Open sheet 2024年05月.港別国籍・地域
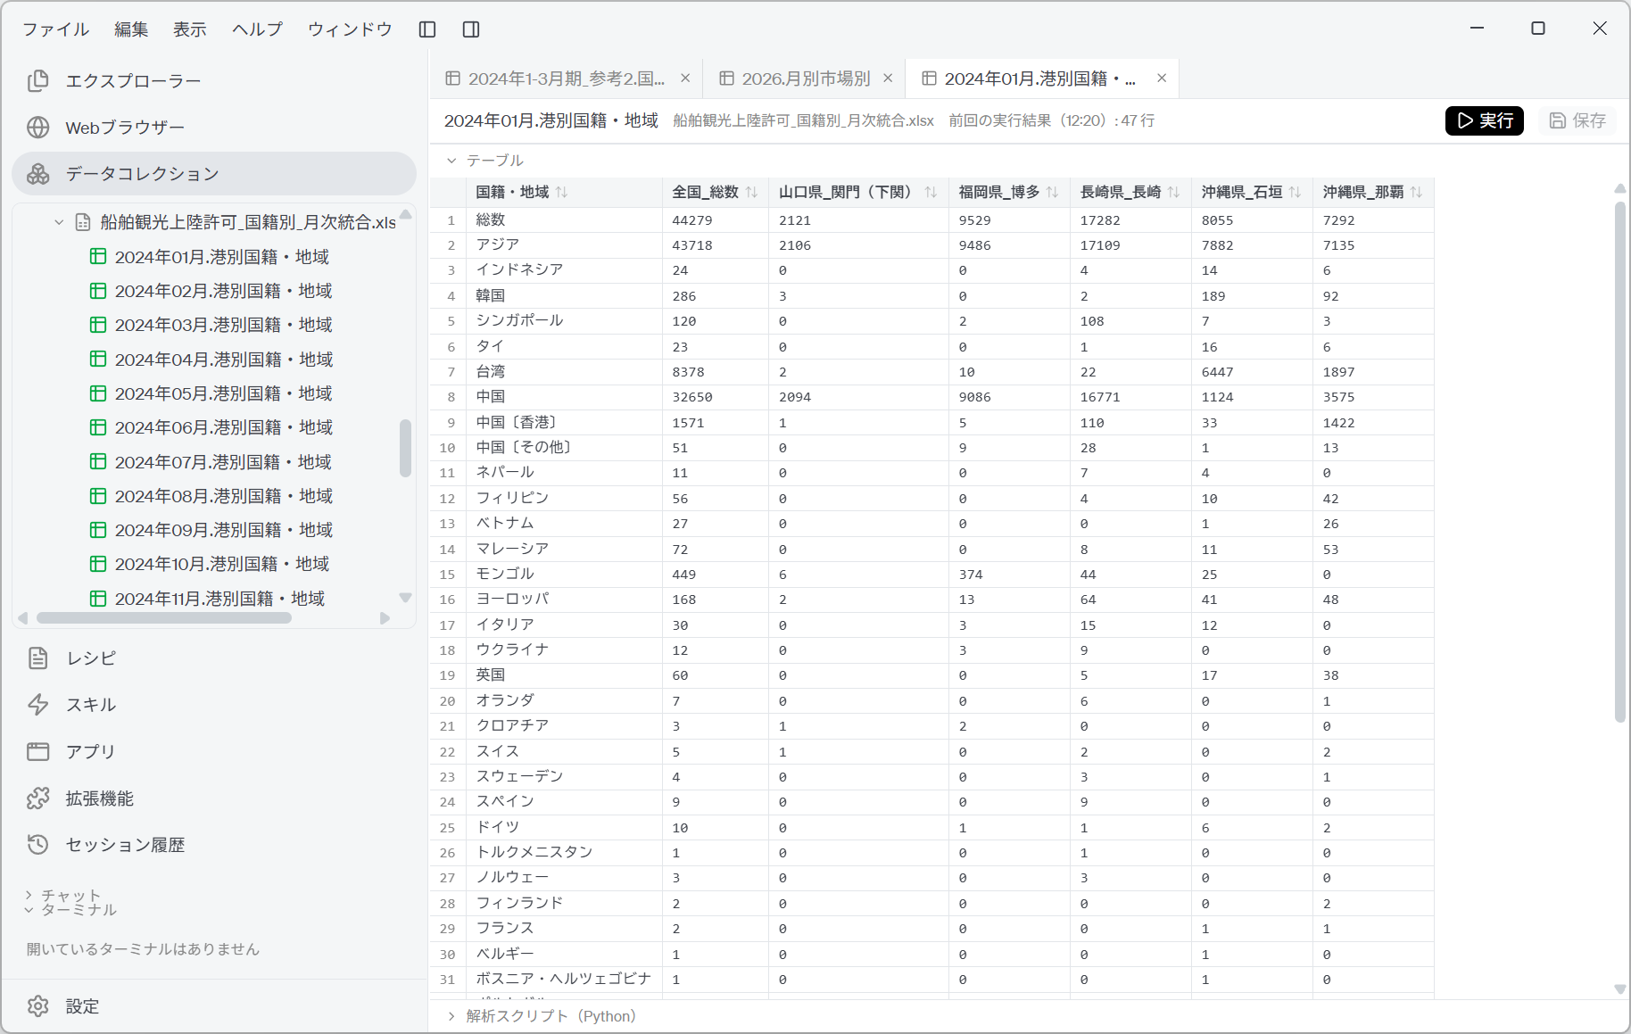Viewport: 1631px width, 1034px height. (223, 393)
